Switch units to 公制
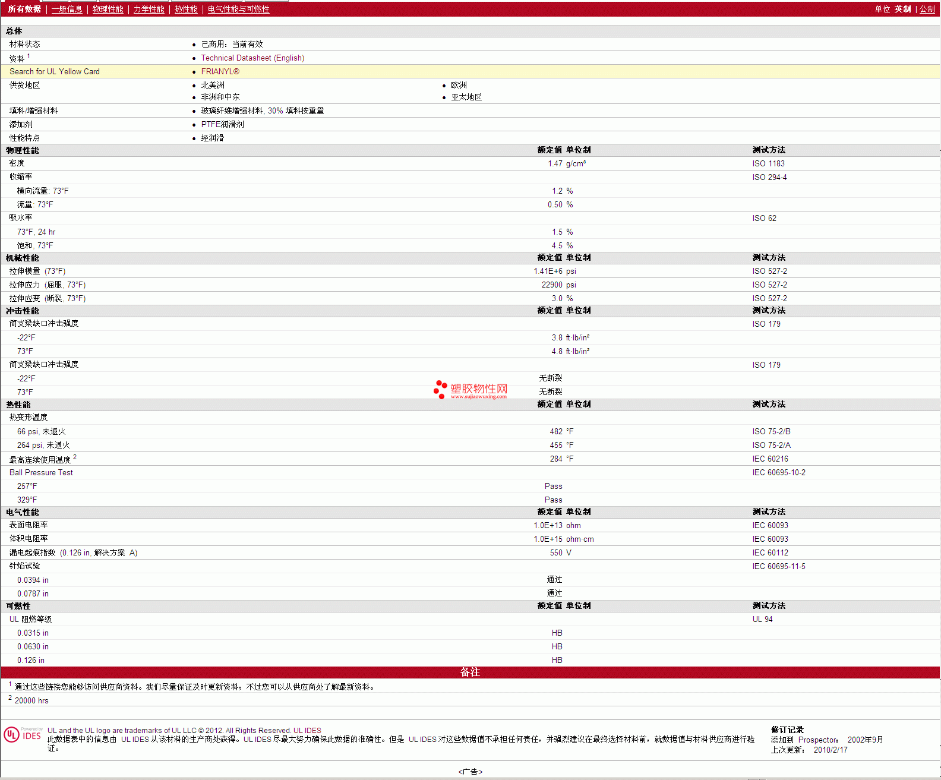This screenshot has width=941, height=780. point(927,9)
